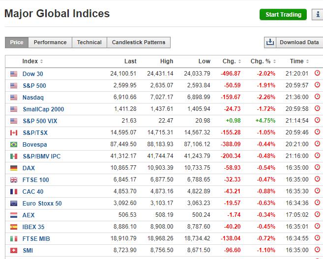Click the Download Data button
323x259 pixels.
click(299, 43)
